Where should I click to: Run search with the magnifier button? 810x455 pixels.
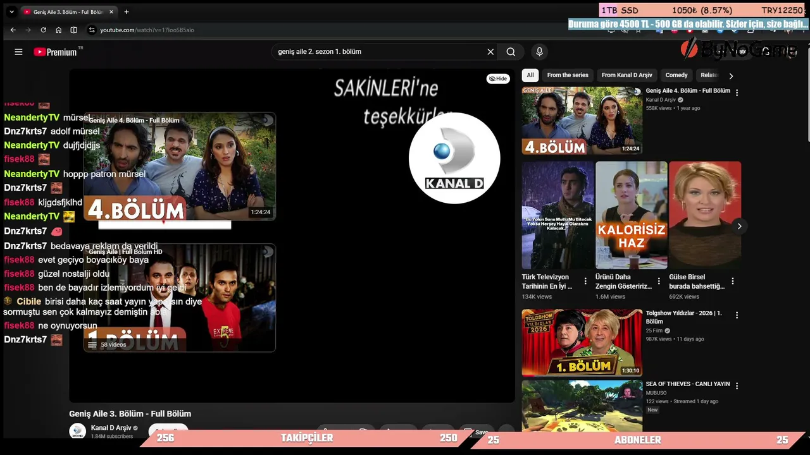511,52
